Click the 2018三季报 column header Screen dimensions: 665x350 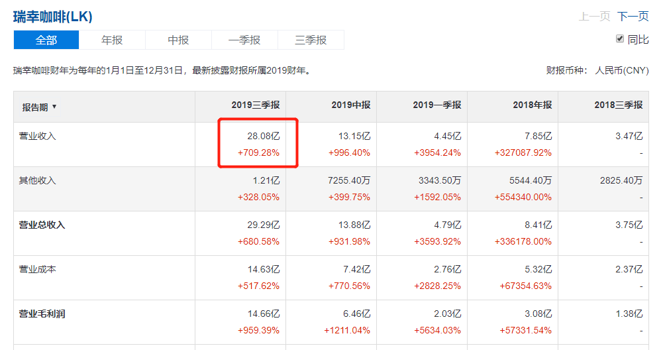[x=619, y=105]
